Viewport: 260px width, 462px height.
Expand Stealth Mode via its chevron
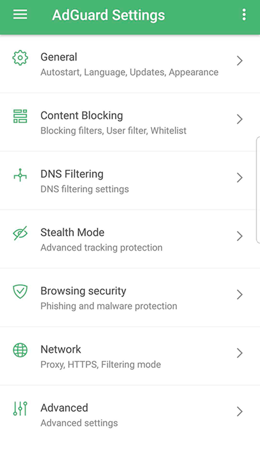click(x=239, y=236)
